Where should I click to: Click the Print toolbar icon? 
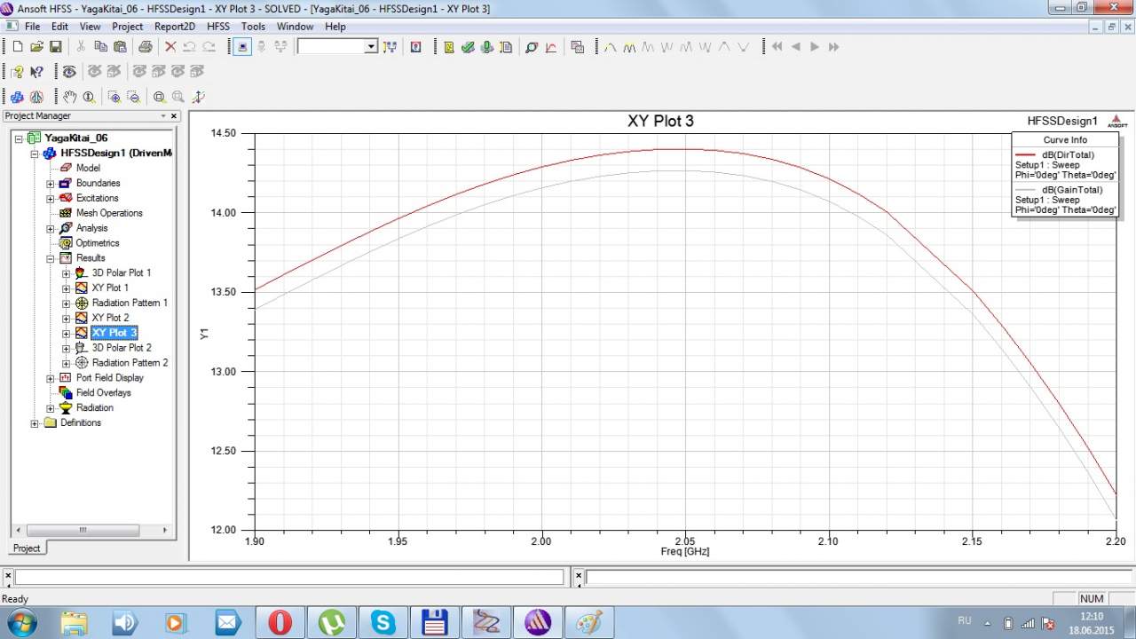[x=145, y=47]
